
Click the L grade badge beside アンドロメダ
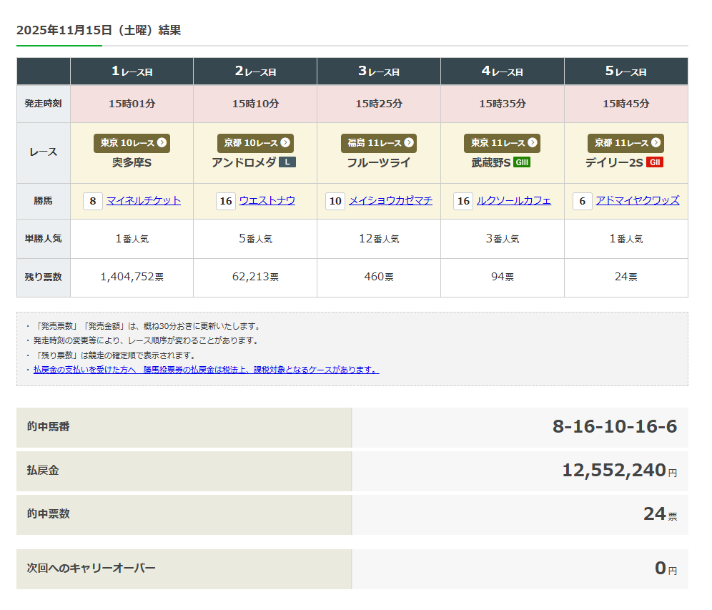tap(287, 162)
